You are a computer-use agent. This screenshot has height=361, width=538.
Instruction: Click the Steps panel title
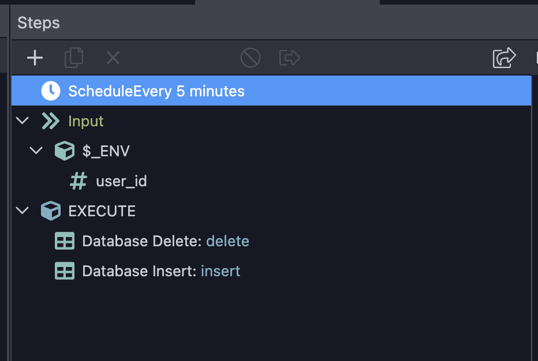click(39, 23)
